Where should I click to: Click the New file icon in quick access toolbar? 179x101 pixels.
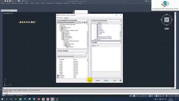pyautogui.click(x=5, y=1)
